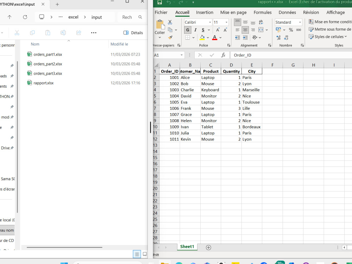The width and height of the screenshot is (352, 264).
Task: Click the Decrease indent icon
Action: pos(238,38)
